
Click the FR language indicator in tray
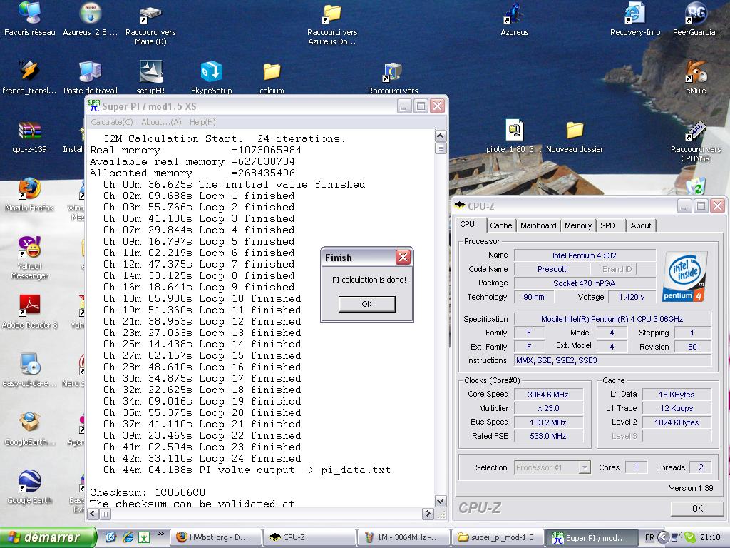649,537
